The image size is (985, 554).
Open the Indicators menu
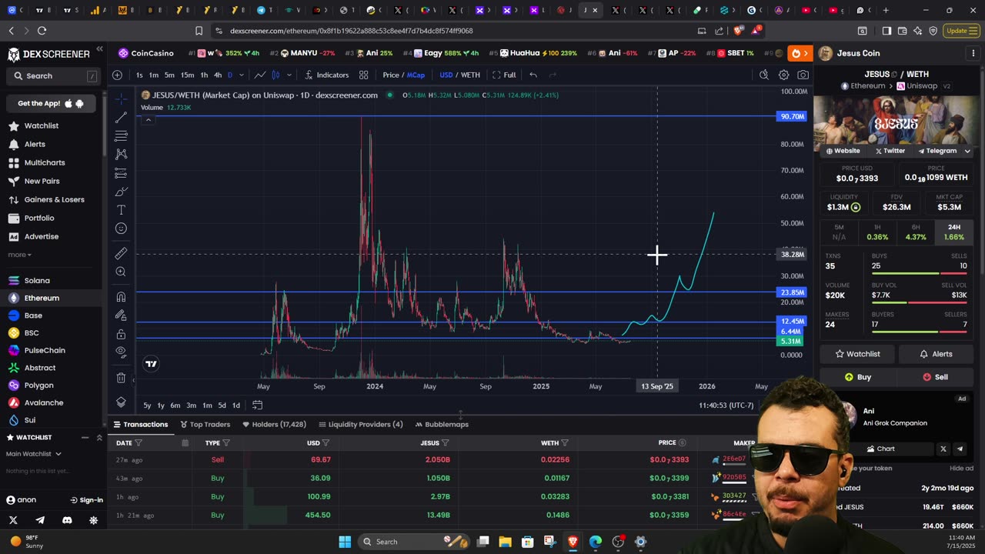coord(326,75)
